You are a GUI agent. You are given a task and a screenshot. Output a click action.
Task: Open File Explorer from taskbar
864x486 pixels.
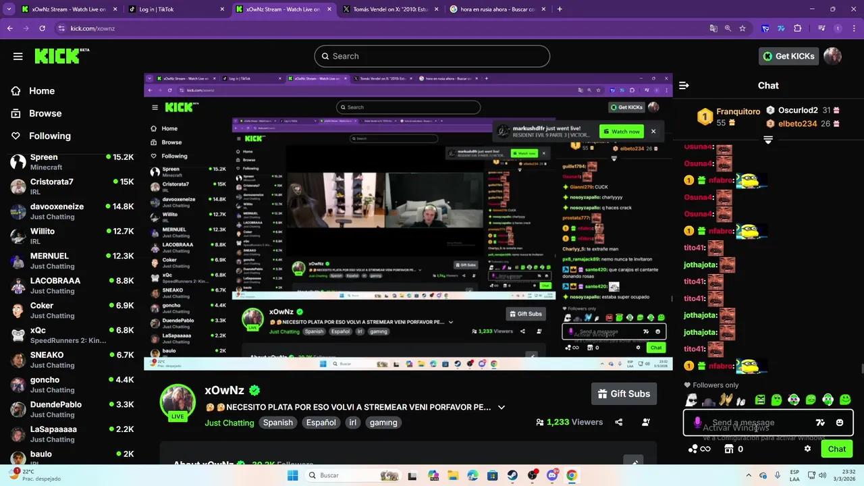tap(453, 475)
